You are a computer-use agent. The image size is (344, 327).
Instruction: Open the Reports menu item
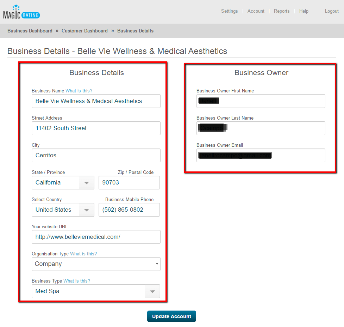point(281,11)
